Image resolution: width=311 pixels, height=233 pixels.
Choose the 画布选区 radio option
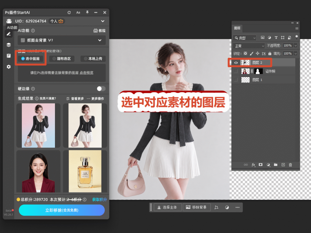tap(62, 58)
